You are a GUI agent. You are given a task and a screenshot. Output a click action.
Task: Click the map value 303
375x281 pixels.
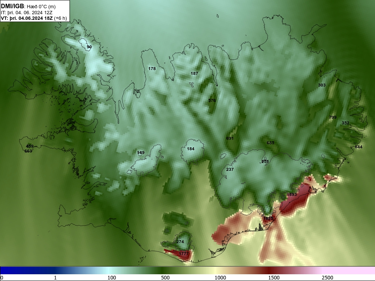coord(322,85)
